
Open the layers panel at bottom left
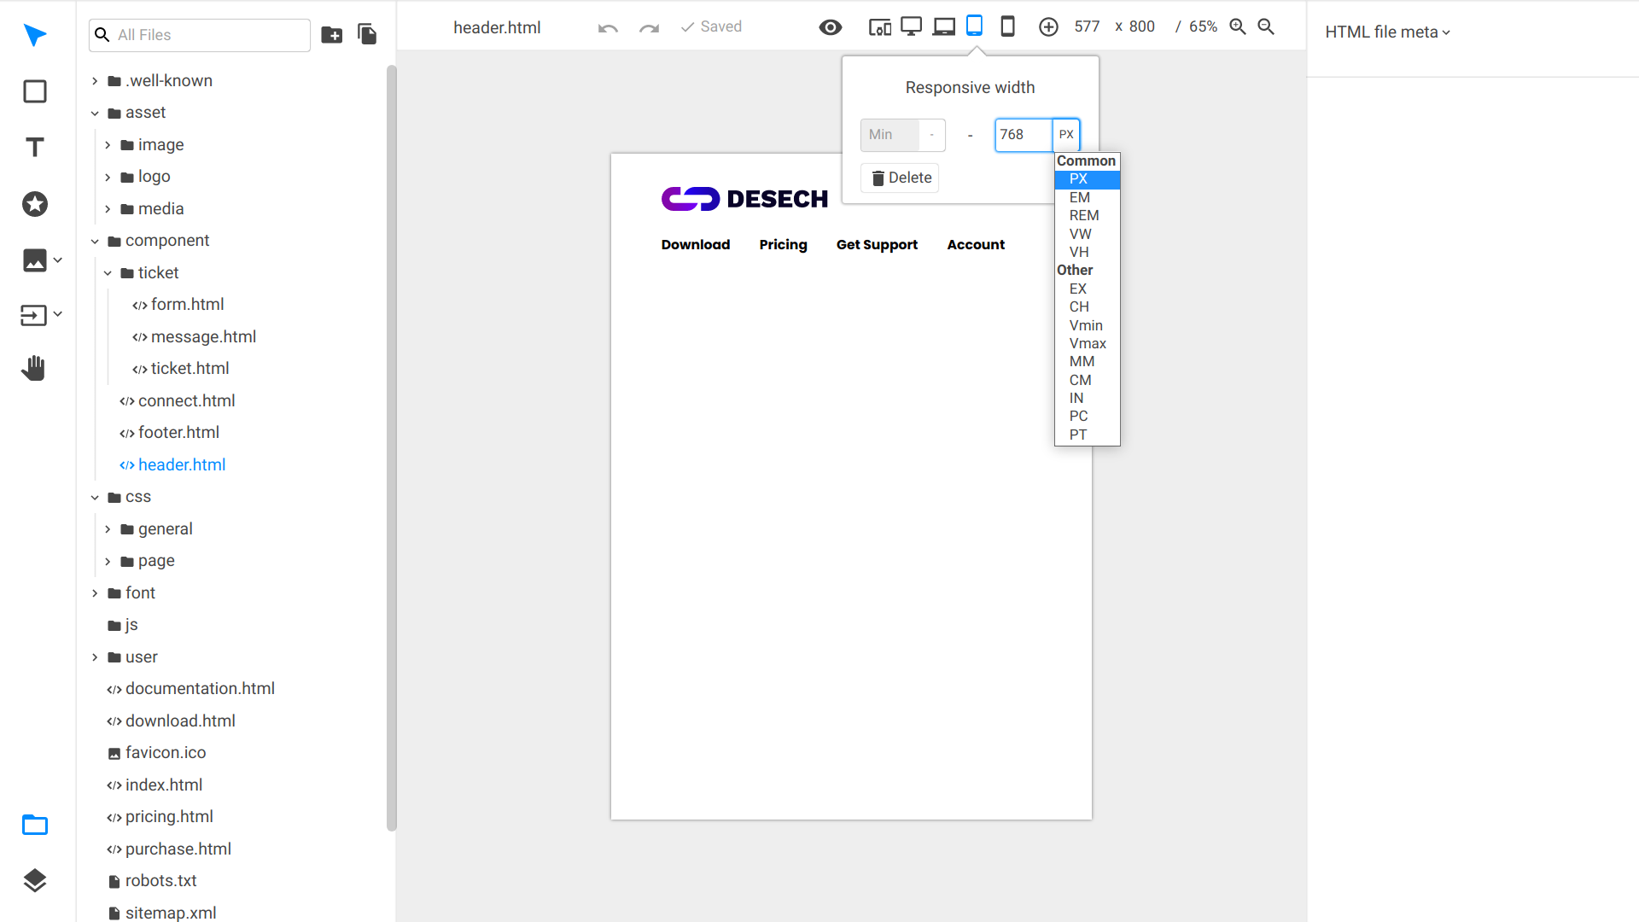(34, 881)
